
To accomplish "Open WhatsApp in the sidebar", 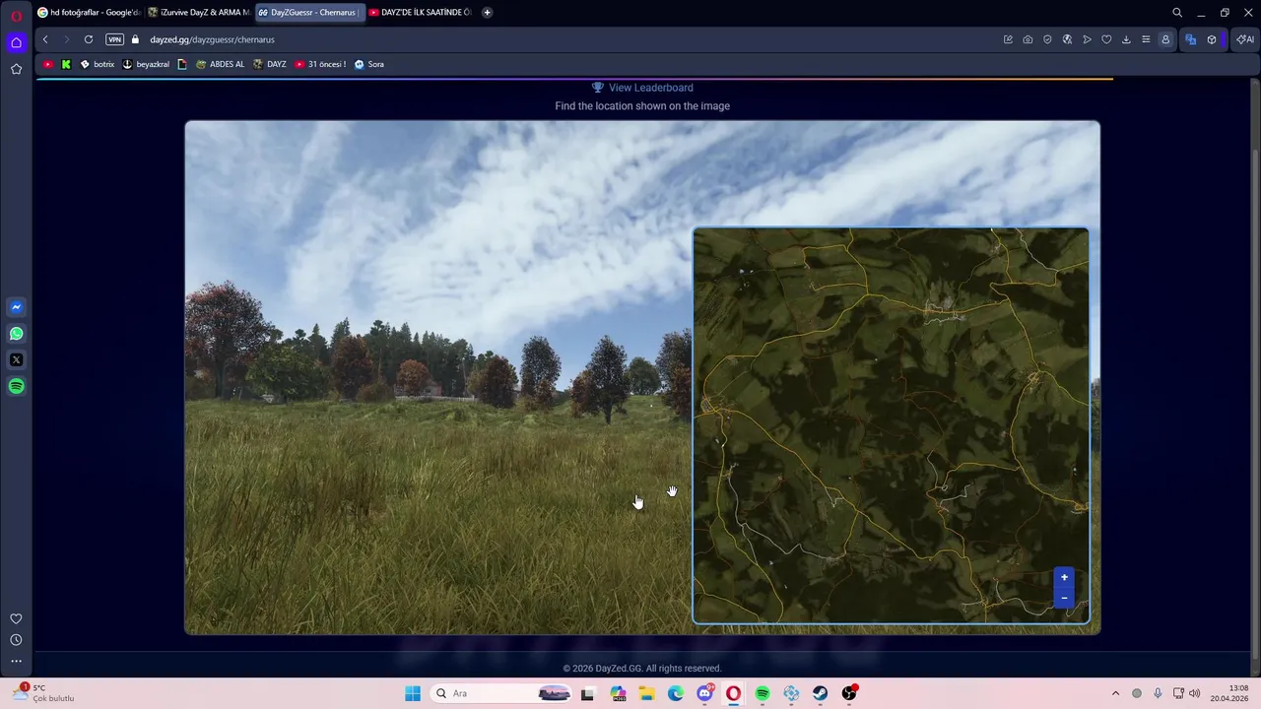I will tap(16, 334).
